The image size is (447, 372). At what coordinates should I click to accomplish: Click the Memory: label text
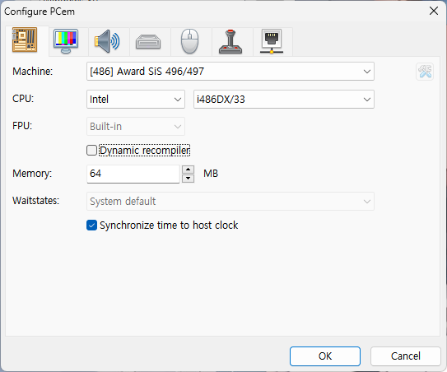tap(32, 174)
